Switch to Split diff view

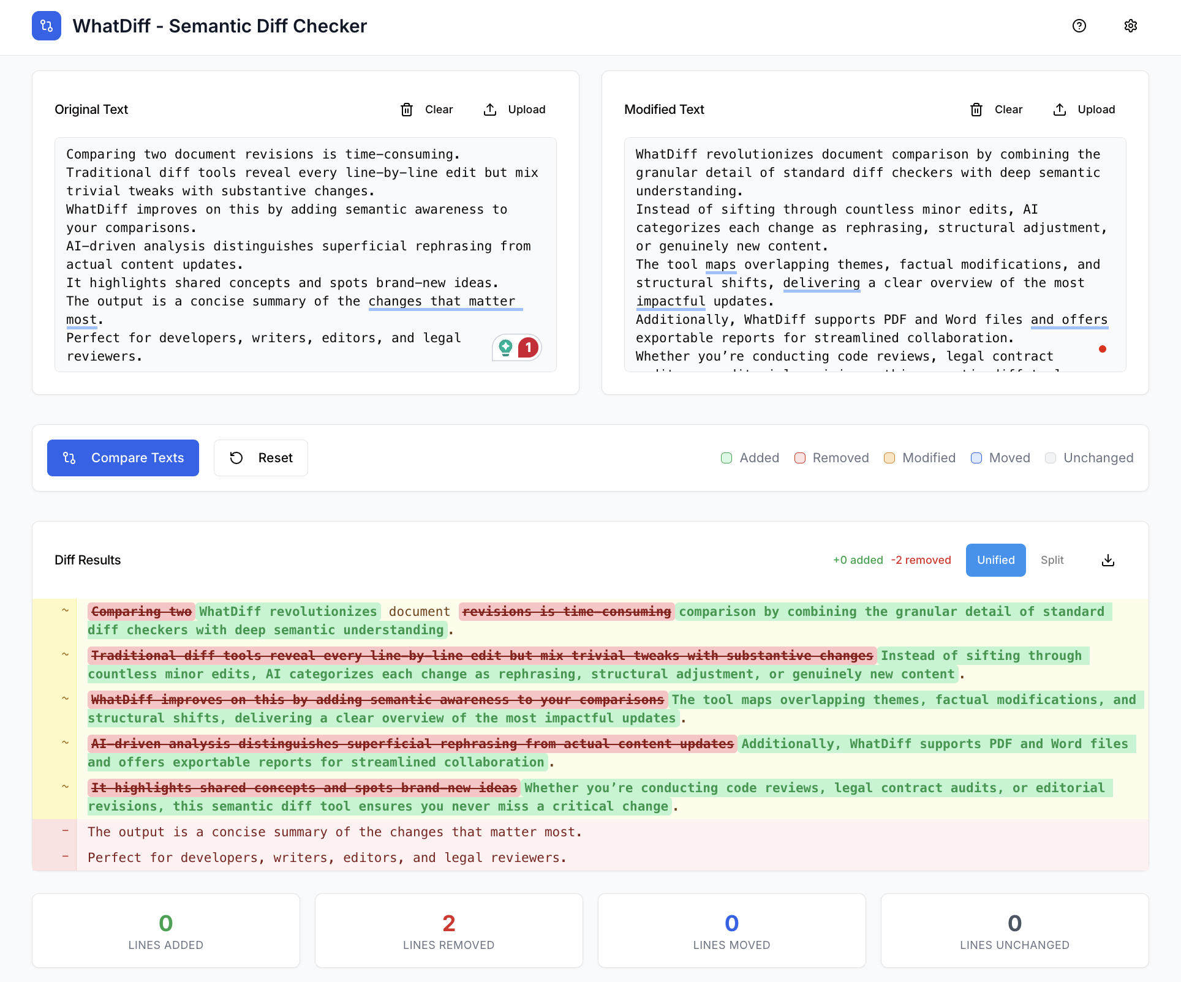[1052, 560]
